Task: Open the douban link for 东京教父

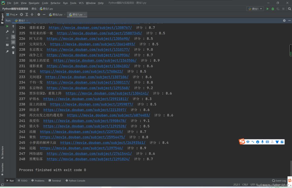Action: click(x=88, y=50)
